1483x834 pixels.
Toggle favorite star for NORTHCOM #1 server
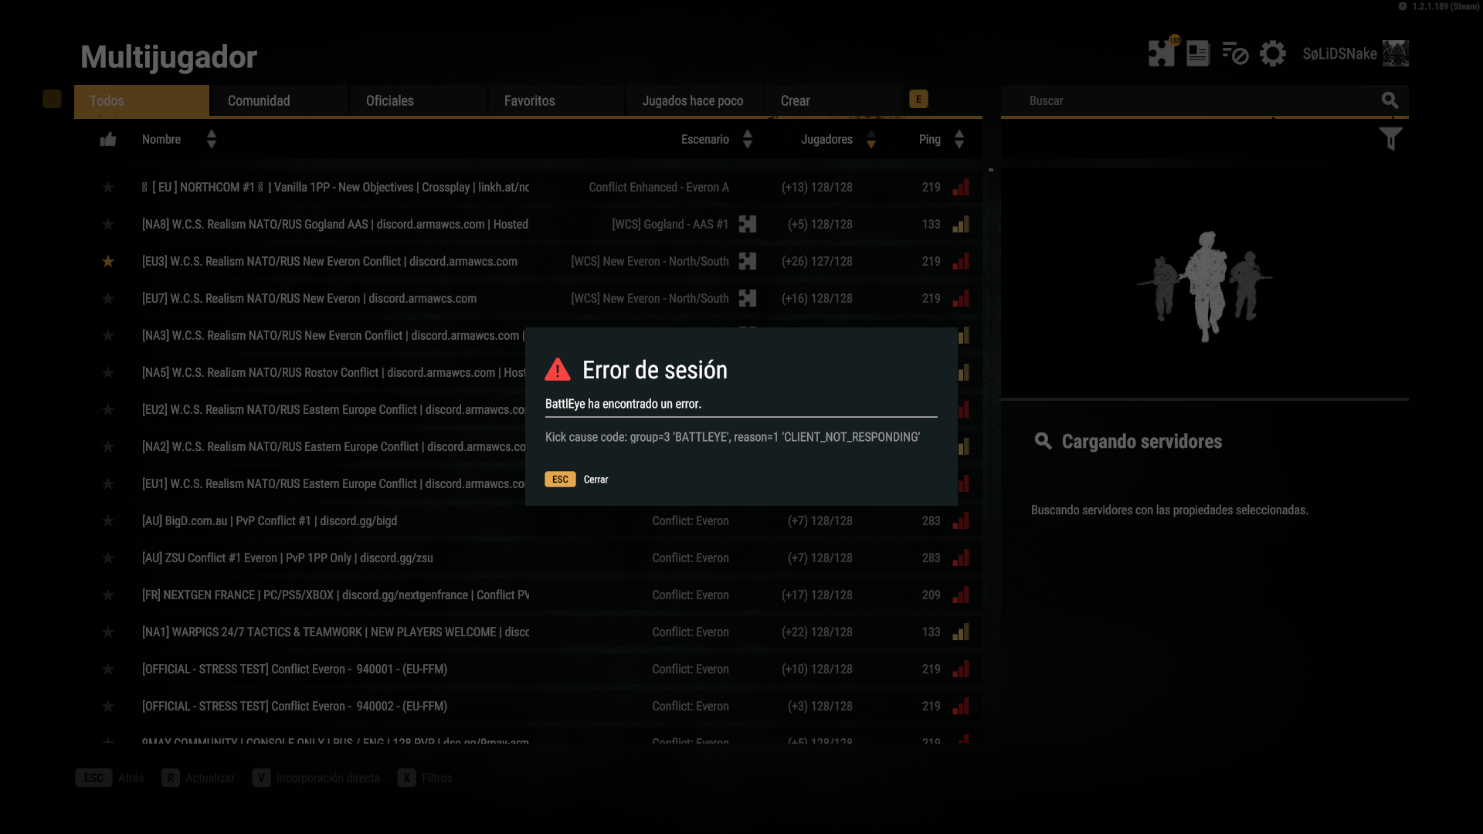coord(108,188)
